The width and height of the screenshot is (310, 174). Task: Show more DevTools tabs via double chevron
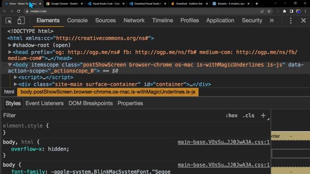point(272,20)
